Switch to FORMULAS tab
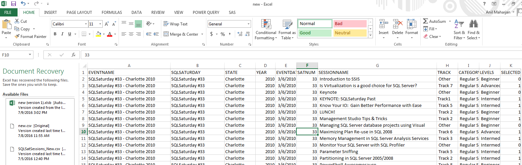This screenshot has width=522, height=165. [x=112, y=12]
